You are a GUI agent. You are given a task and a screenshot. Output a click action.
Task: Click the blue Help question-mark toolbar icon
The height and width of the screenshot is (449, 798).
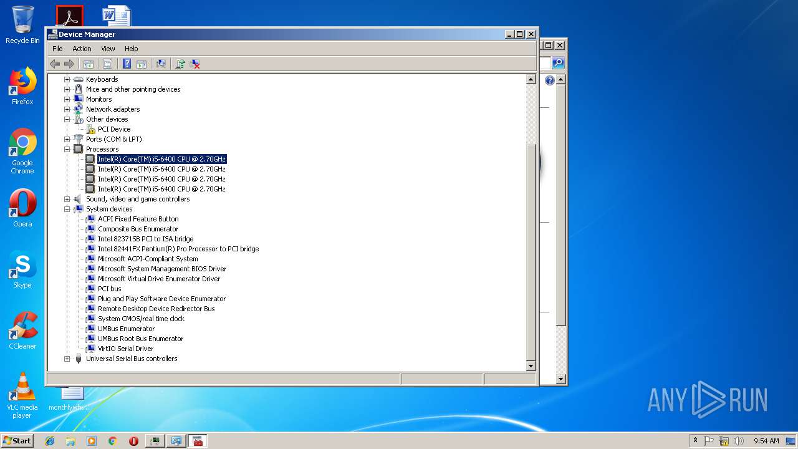127,64
